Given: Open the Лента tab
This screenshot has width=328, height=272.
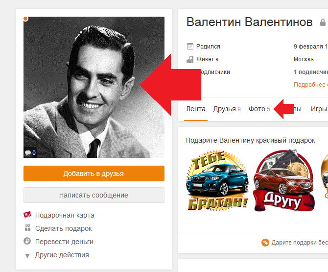Looking at the screenshot, I should [x=196, y=109].
